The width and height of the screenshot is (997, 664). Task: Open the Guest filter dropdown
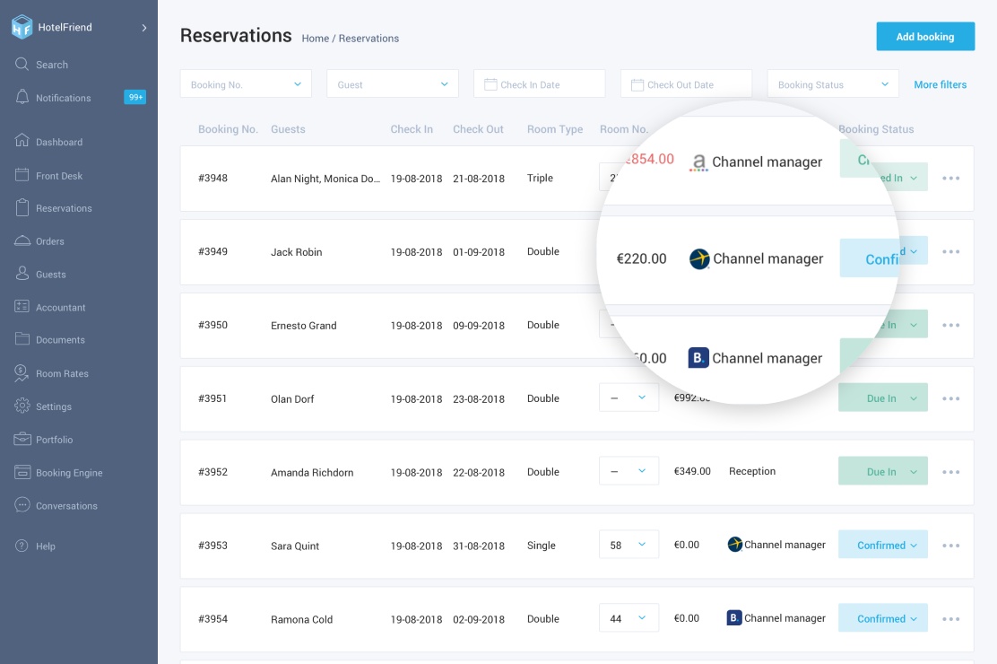point(393,84)
